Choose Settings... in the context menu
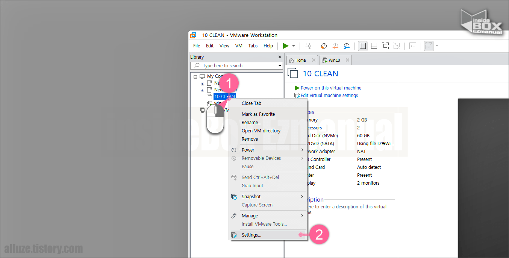 268,235
